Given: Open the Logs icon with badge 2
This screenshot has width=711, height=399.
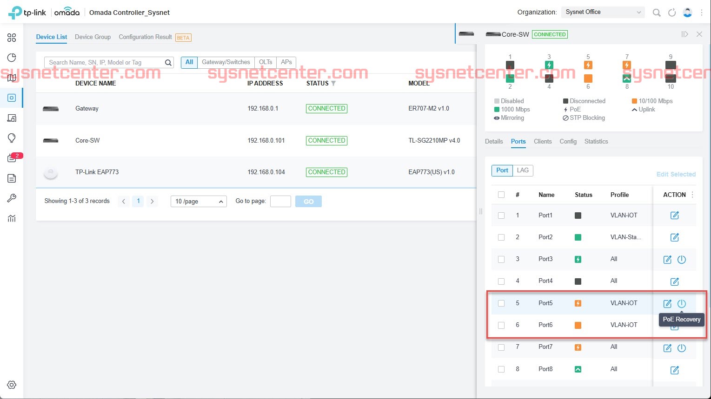Looking at the screenshot, I should coord(12,158).
